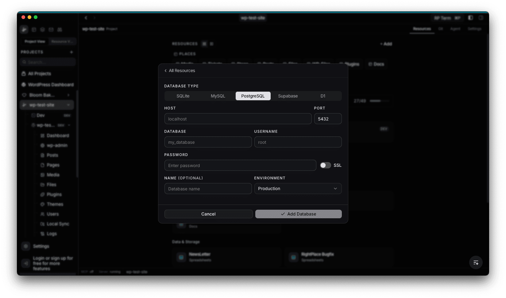Open the stack/layers icon near the top left

click(42, 29)
